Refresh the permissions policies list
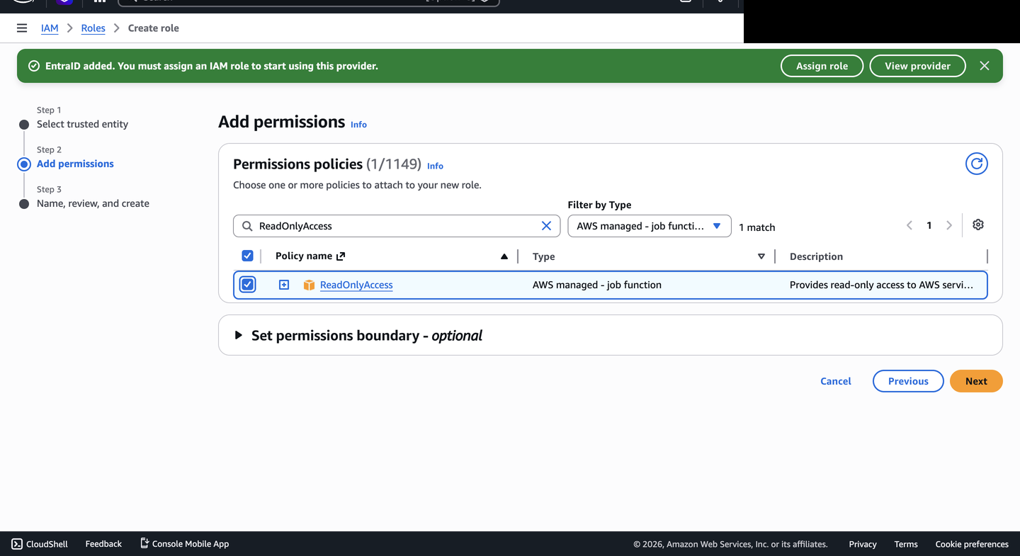1020x556 pixels. [x=977, y=164]
